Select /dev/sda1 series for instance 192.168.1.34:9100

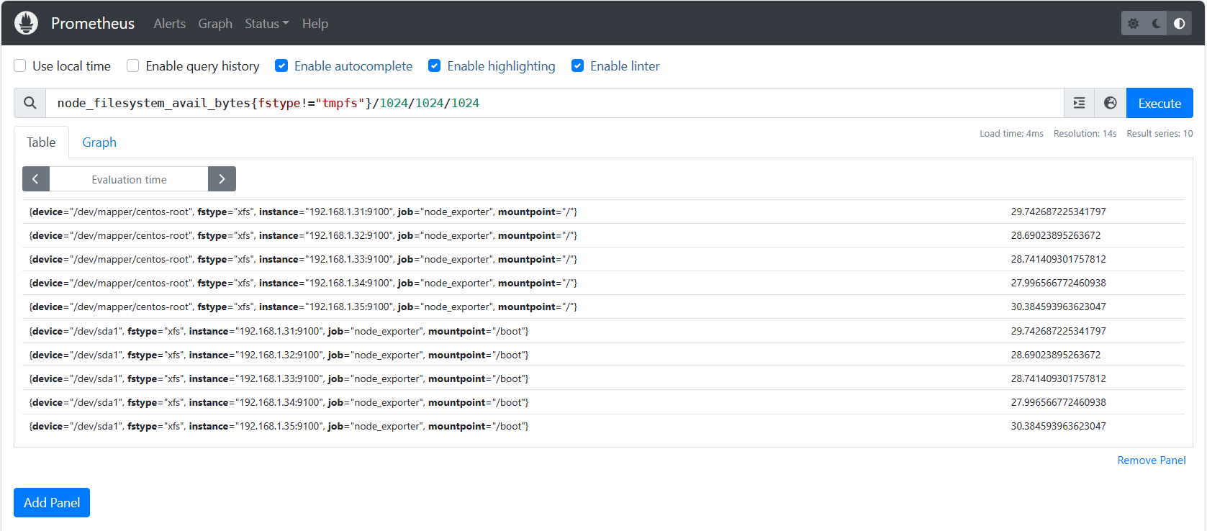coord(279,402)
